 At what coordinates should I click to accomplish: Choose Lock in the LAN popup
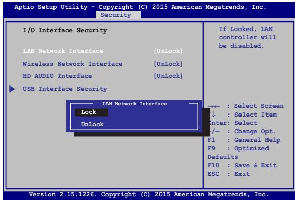[91, 112]
